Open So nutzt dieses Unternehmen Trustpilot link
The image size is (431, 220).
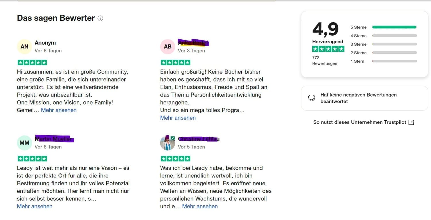[x=360, y=122]
